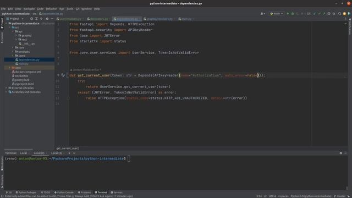
Task: Collapse the python-intermediate root folder
Action: click(6, 23)
